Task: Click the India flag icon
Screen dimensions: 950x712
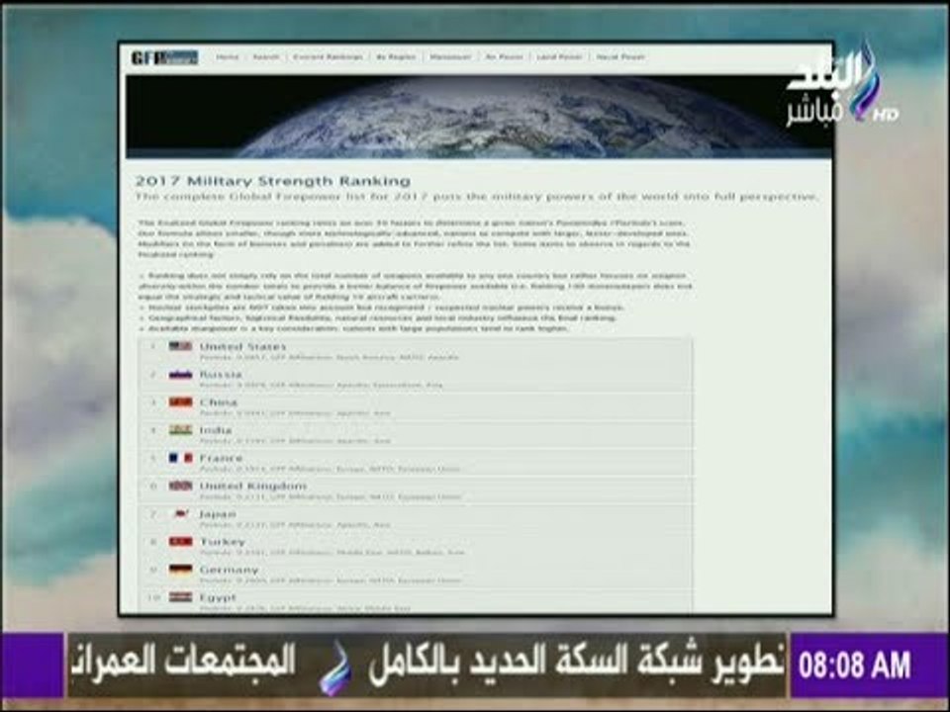Action: click(180, 430)
